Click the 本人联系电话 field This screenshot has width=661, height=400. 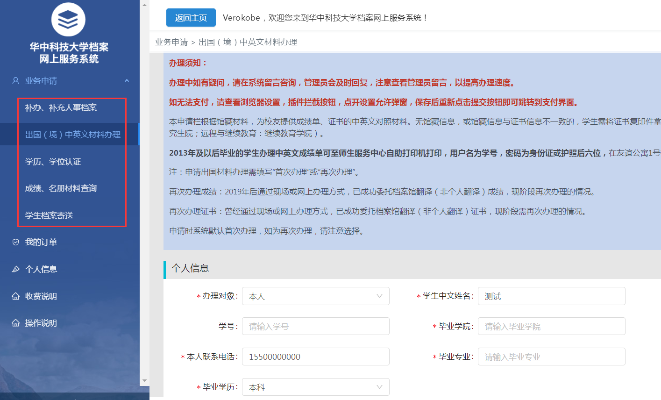tap(315, 357)
